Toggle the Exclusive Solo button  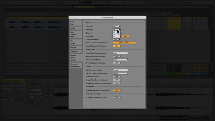tap(125, 36)
